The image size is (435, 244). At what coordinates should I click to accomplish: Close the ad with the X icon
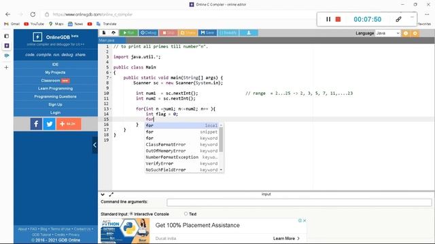pos(304,221)
